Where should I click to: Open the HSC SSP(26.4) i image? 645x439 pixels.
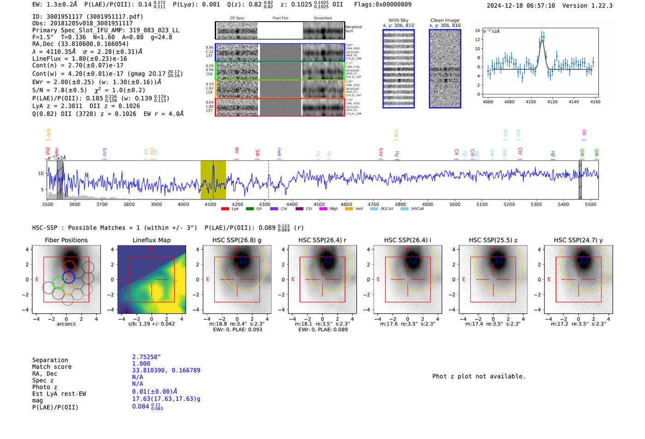(x=408, y=280)
